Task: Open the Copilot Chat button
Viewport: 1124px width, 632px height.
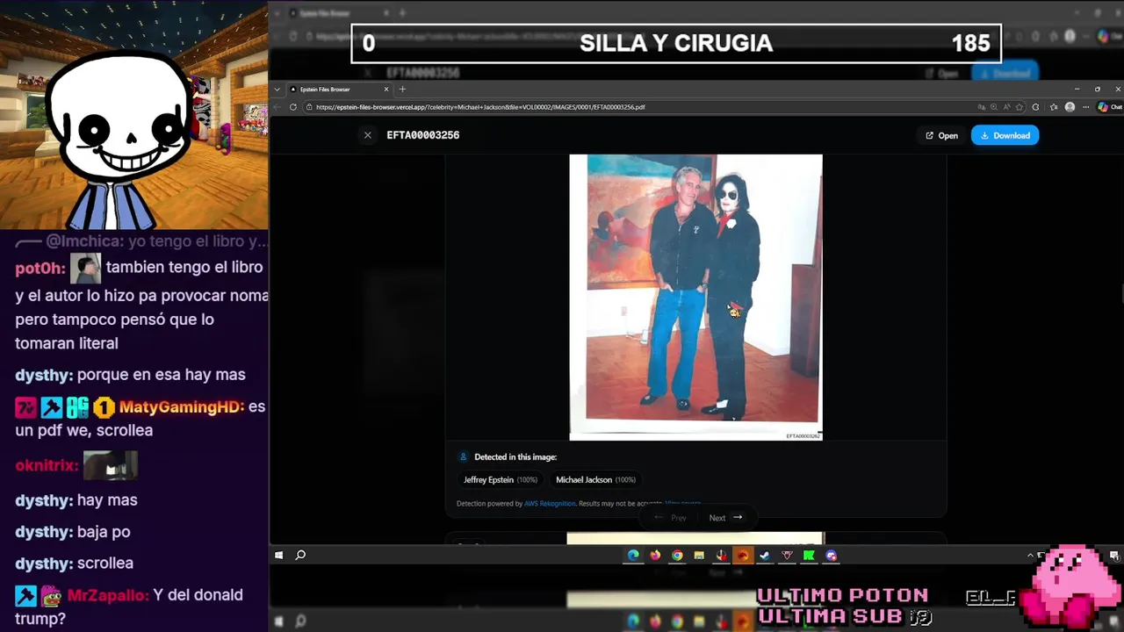Action: [1109, 107]
